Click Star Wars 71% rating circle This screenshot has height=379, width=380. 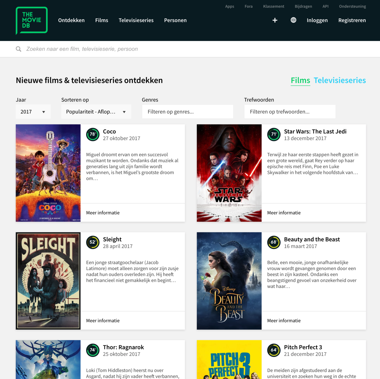click(x=274, y=134)
